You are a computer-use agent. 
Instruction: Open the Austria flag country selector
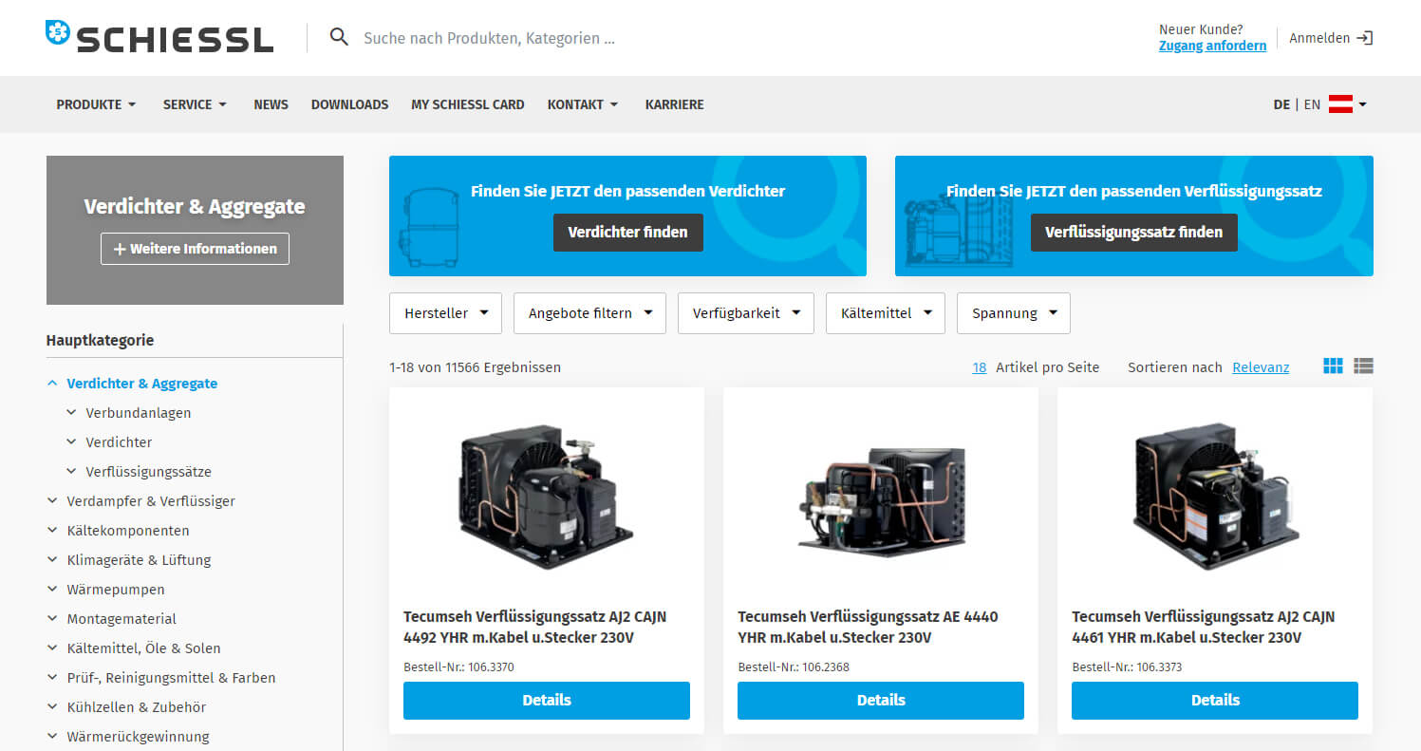1347,104
